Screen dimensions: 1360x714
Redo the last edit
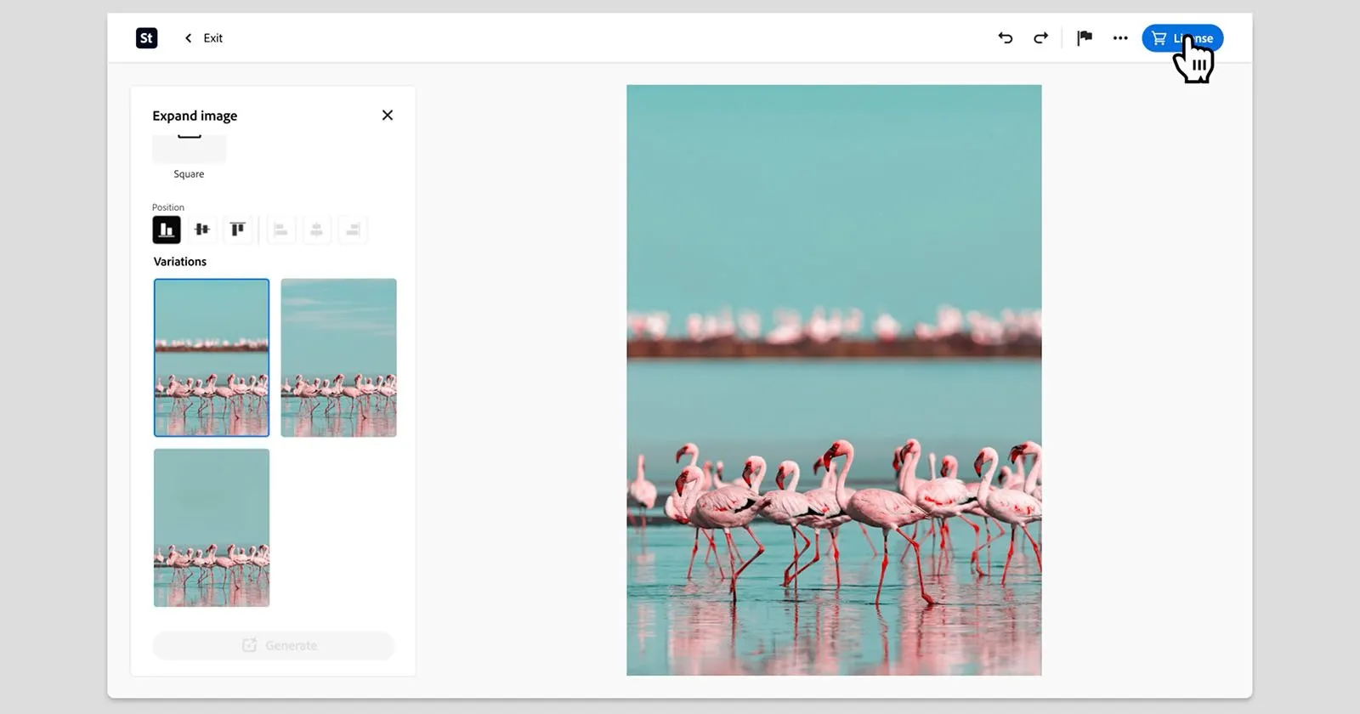click(x=1040, y=38)
